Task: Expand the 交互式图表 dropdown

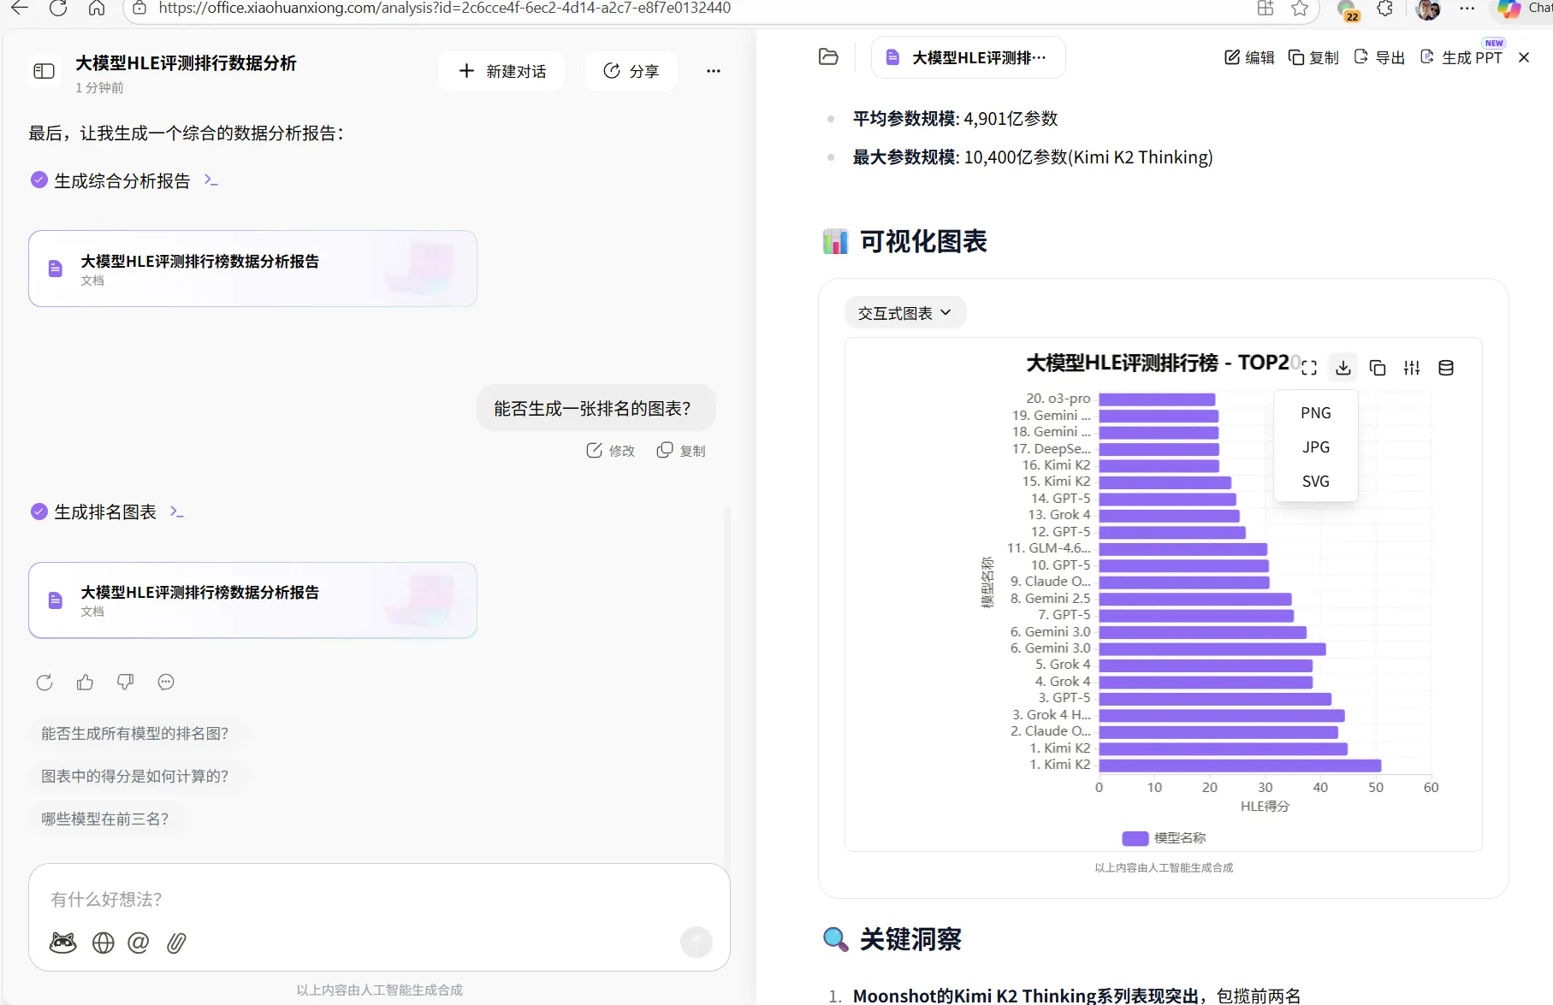Action: 904,313
